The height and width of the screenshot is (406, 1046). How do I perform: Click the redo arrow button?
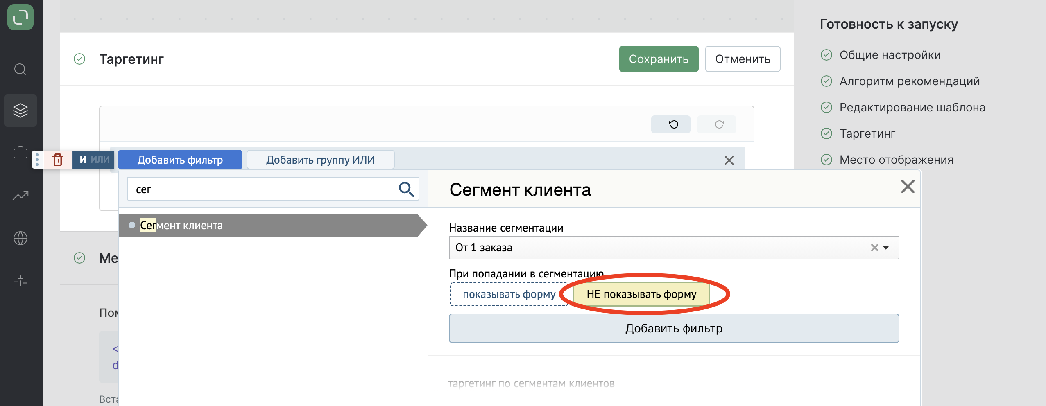[x=717, y=124]
